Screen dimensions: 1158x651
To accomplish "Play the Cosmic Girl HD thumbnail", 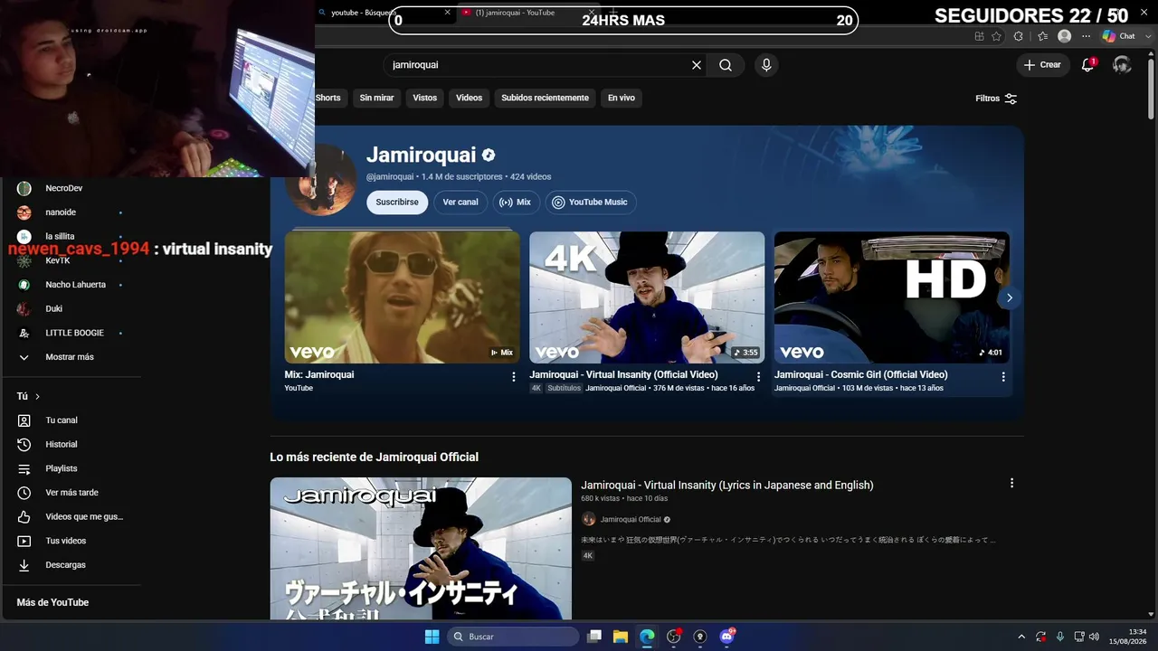I will point(892,297).
